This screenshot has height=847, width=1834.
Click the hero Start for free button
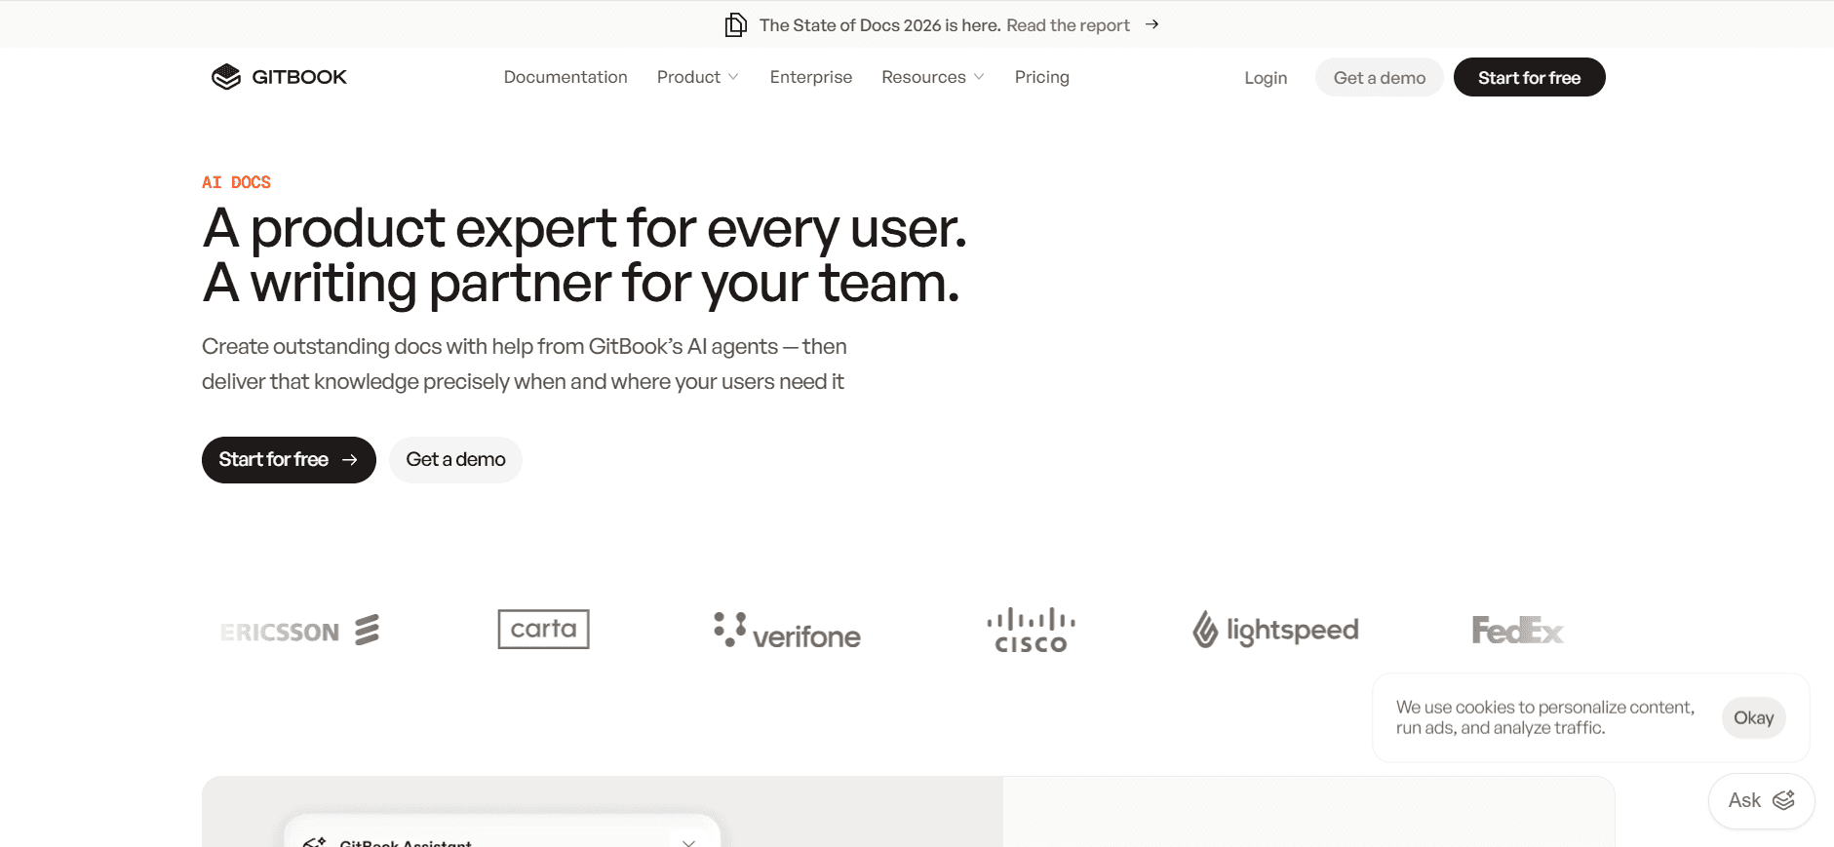coord(289,460)
